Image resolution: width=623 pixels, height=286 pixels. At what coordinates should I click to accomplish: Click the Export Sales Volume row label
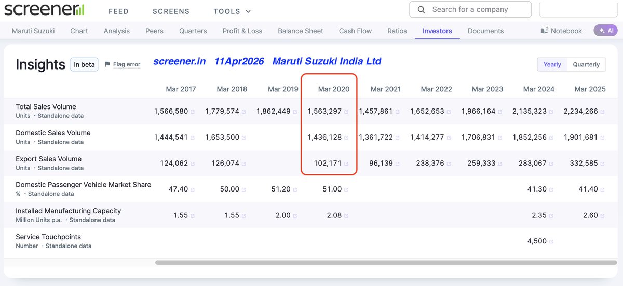48,159
